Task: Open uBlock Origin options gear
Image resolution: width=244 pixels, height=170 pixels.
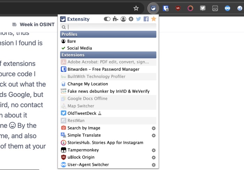Action: coord(154,157)
